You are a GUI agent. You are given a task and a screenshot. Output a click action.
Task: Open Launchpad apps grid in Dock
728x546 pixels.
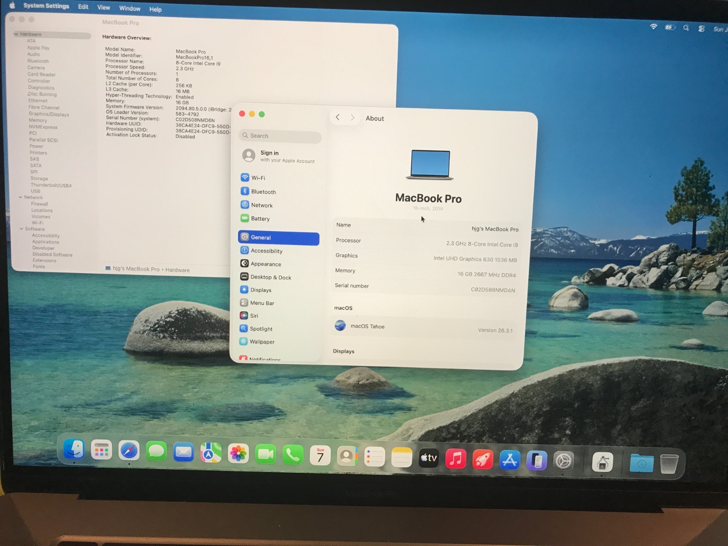click(101, 450)
